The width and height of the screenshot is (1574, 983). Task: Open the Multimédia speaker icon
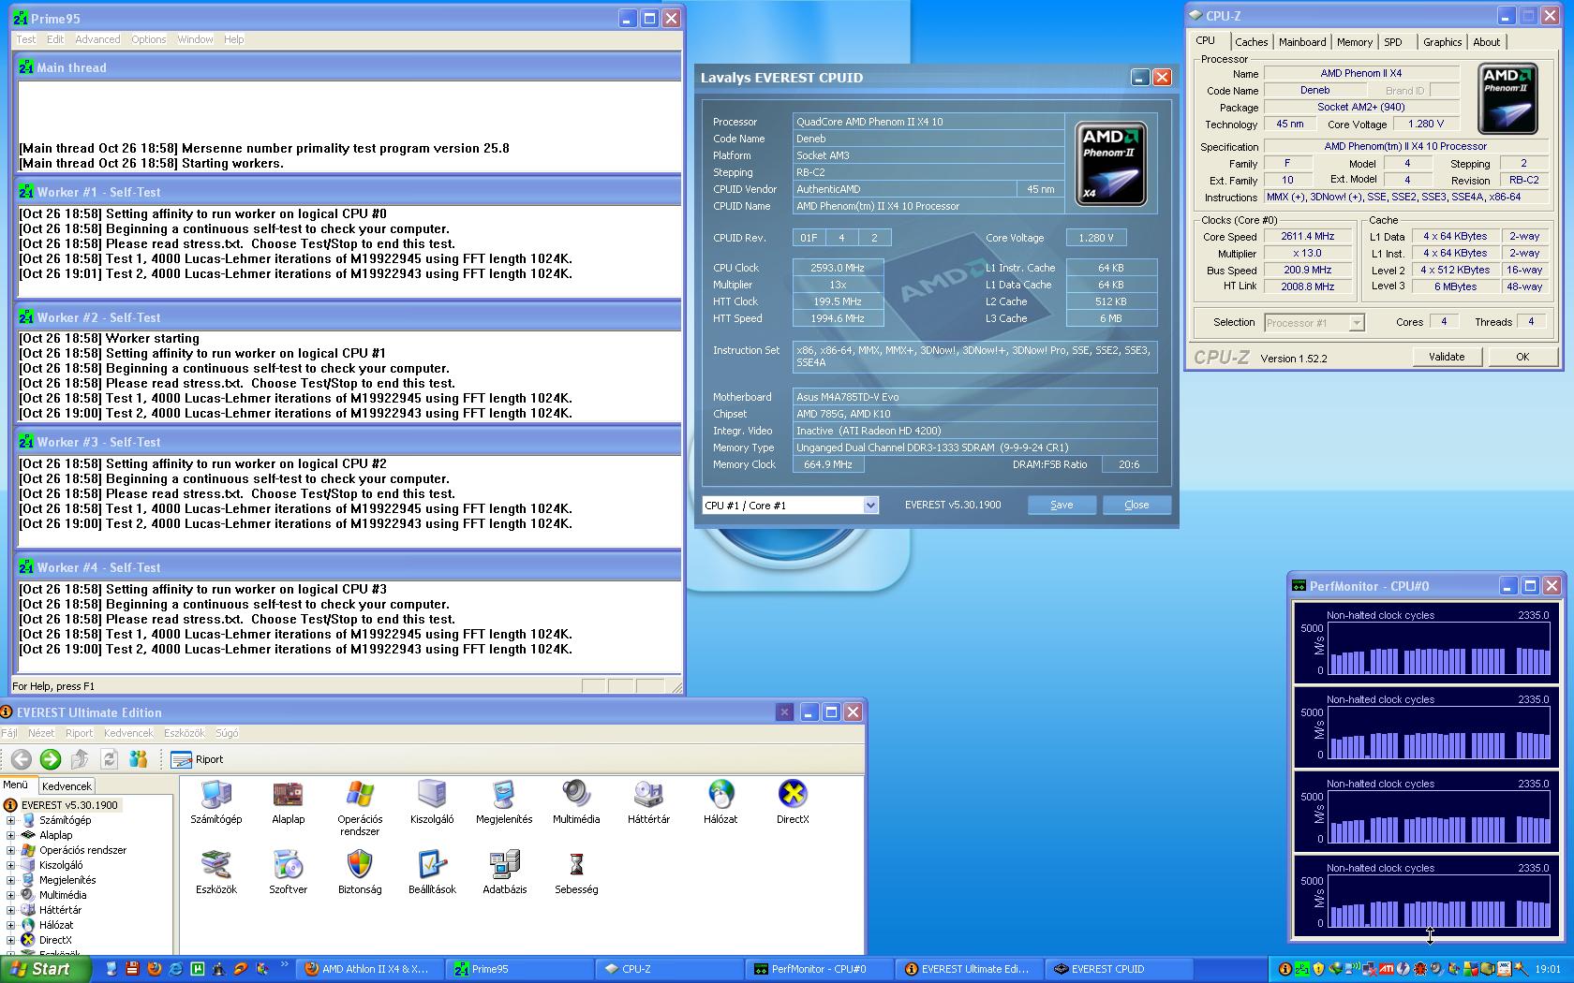click(576, 802)
